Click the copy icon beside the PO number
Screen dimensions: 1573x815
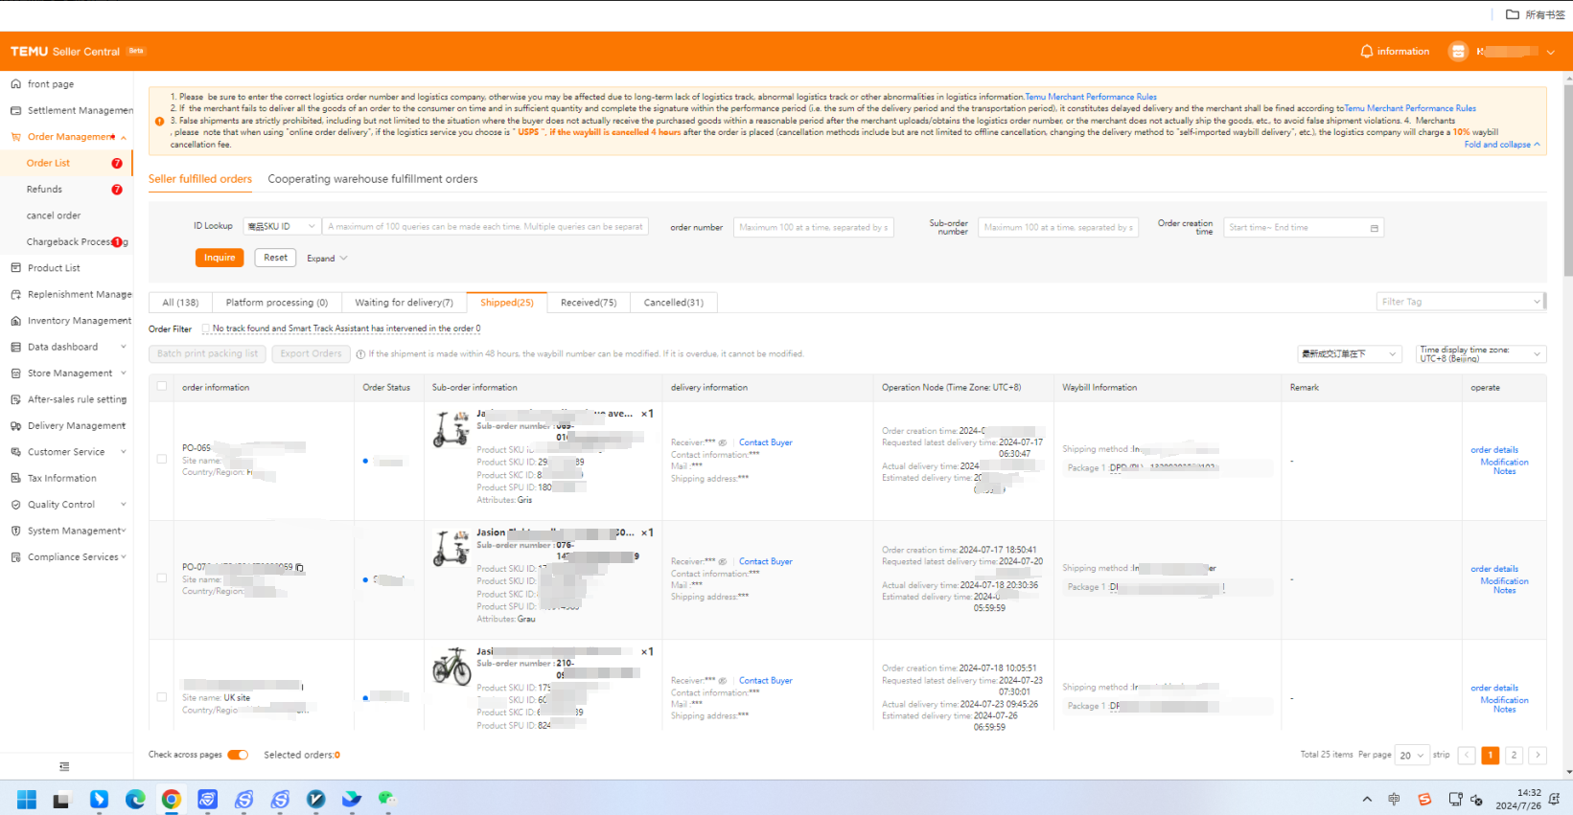(x=300, y=568)
